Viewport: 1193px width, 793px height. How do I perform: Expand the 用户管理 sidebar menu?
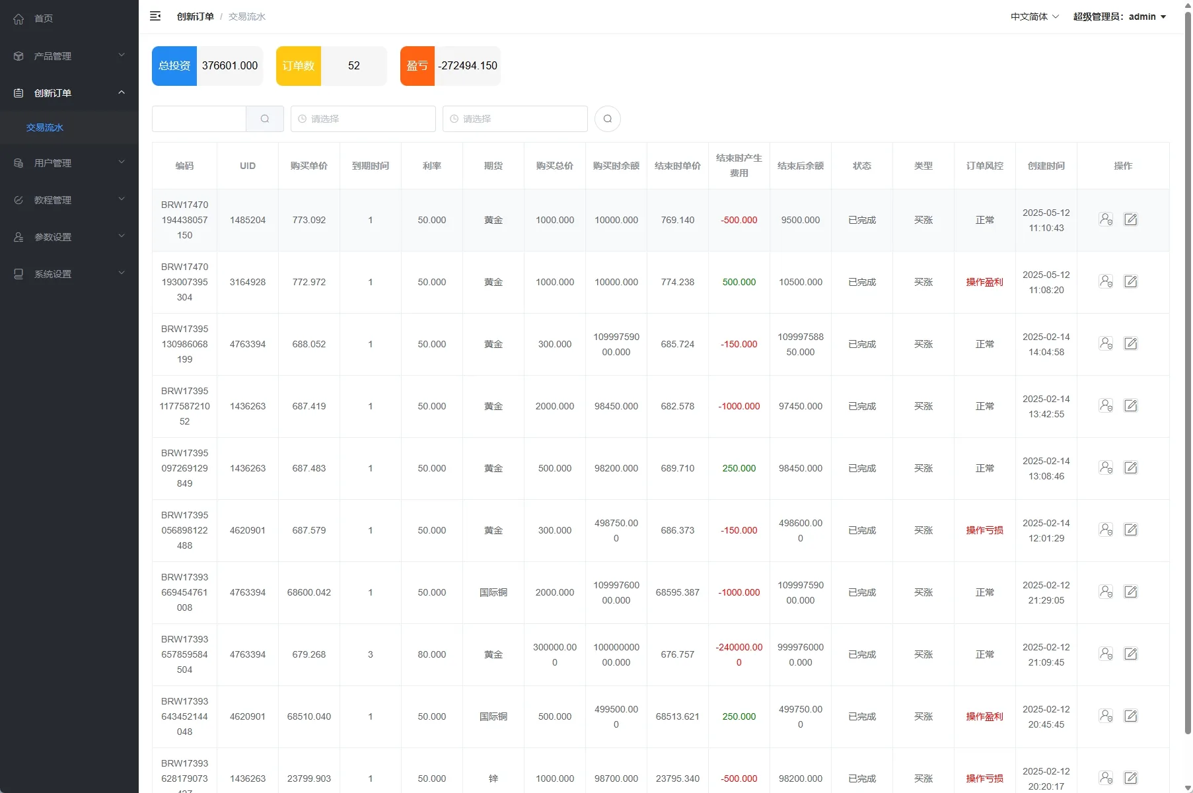(69, 163)
